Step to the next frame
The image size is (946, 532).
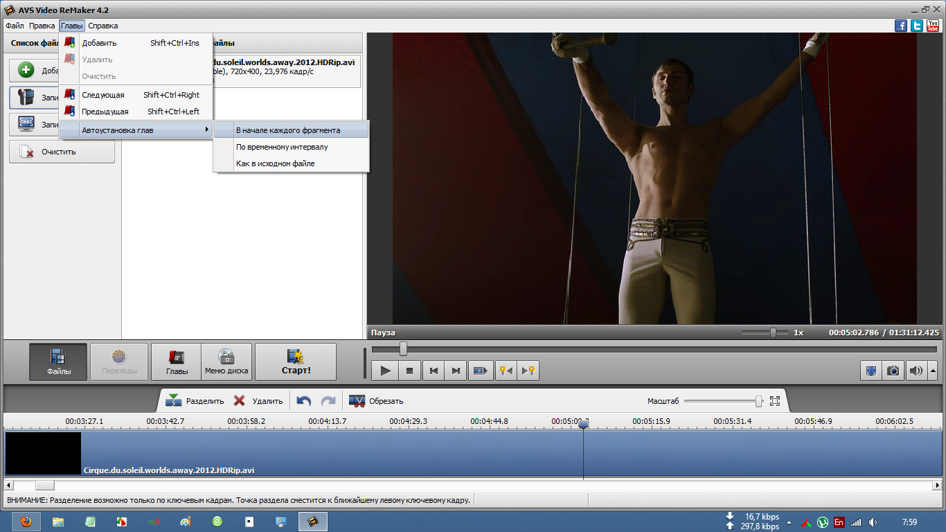(456, 371)
